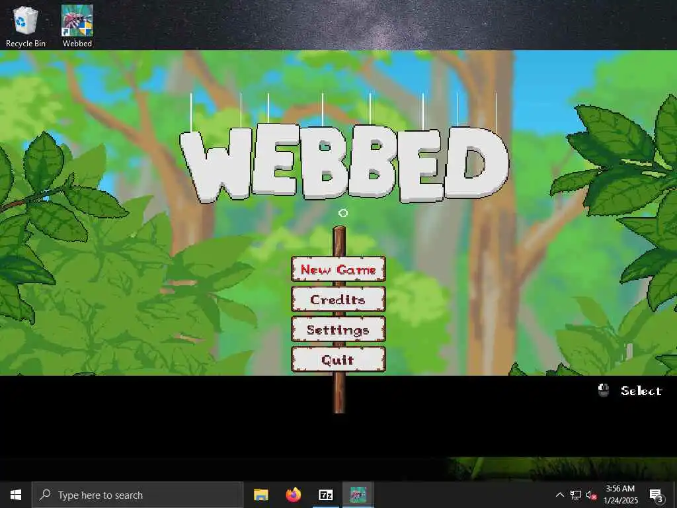Image resolution: width=677 pixels, height=508 pixels.
Task: Select the Webbed desktop shortcut
Action: coord(77,26)
